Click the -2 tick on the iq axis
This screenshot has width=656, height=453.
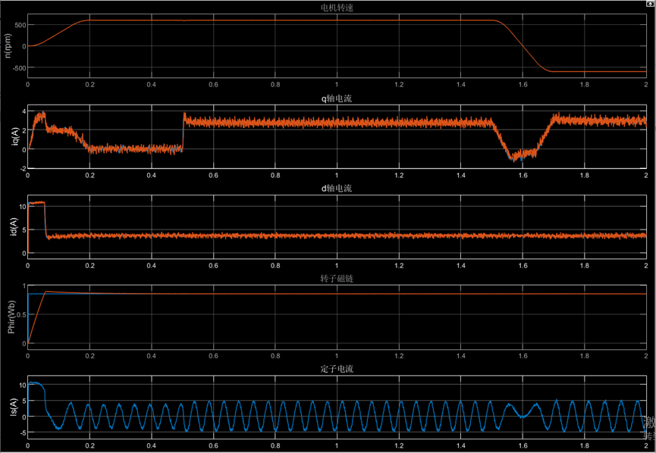[x=23, y=168]
